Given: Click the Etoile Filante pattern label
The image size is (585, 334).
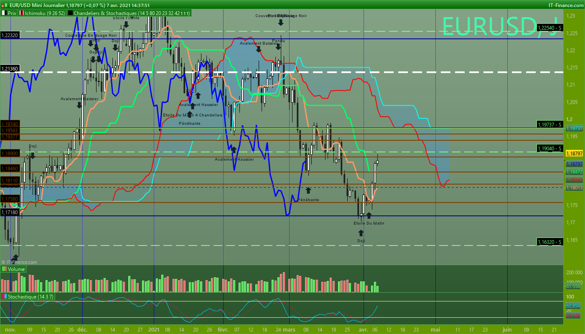Looking at the screenshot, I should coord(126,18).
